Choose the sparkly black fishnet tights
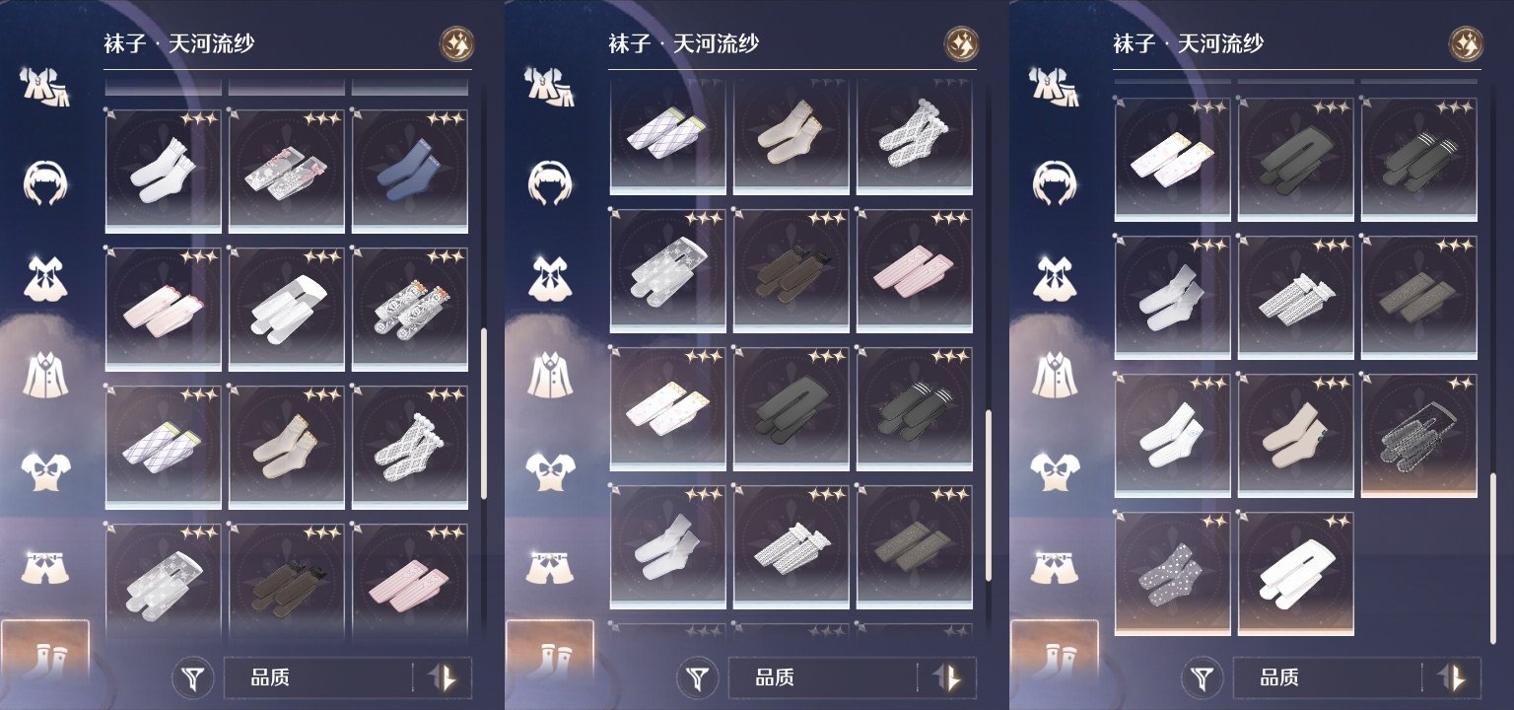 1418,434
